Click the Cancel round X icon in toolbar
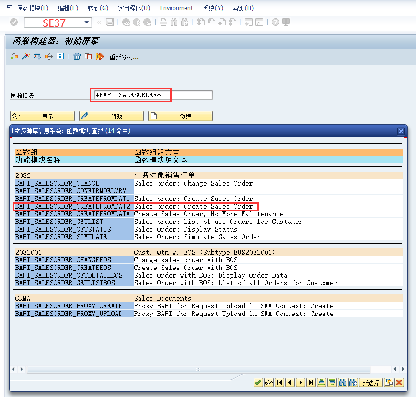Screen dimensions: 416x397 point(147,22)
